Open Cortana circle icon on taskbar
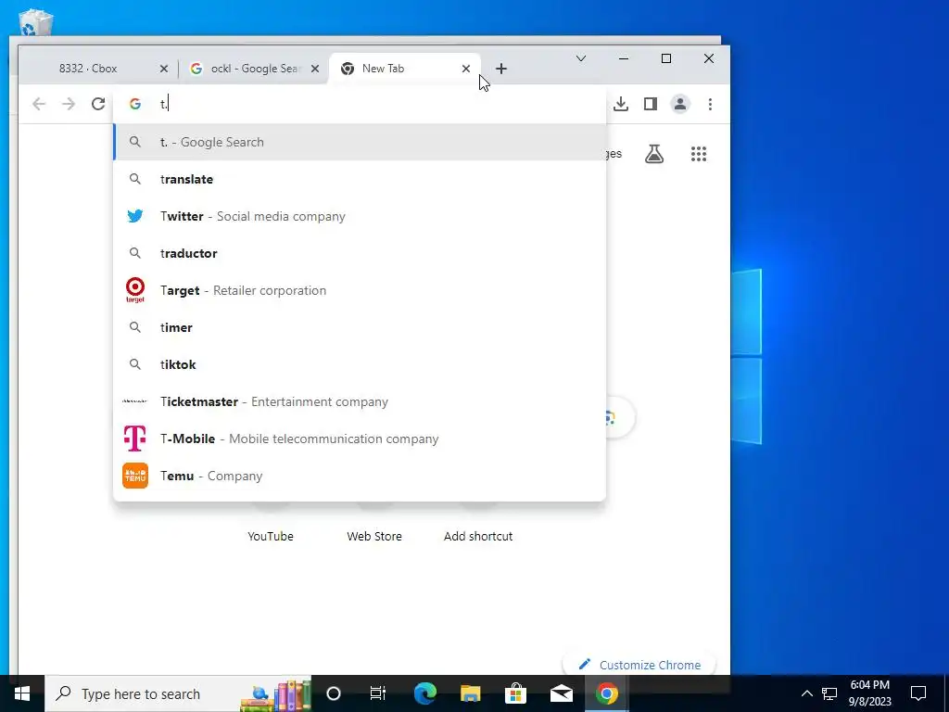Image resolution: width=949 pixels, height=712 pixels. click(334, 693)
